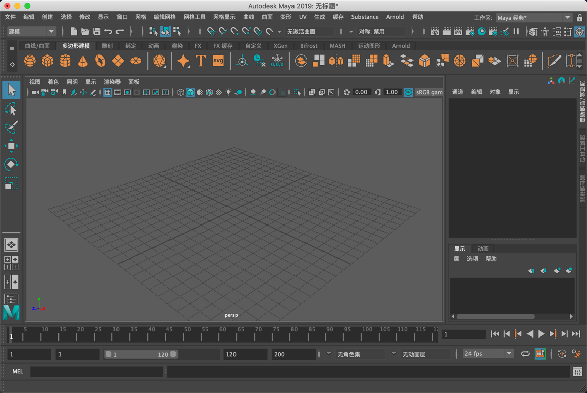The image size is (587, 393).
Task: Open the animation preferences gear icon
Action: tap(576, 354)
